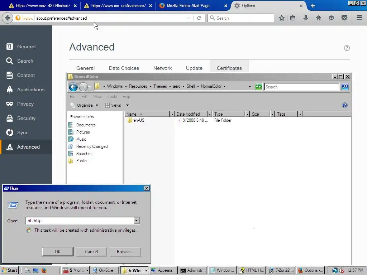This screenshot has width=367, height=275.
Task: Switch to Network tab in Advanced
Action: (162, 68)
